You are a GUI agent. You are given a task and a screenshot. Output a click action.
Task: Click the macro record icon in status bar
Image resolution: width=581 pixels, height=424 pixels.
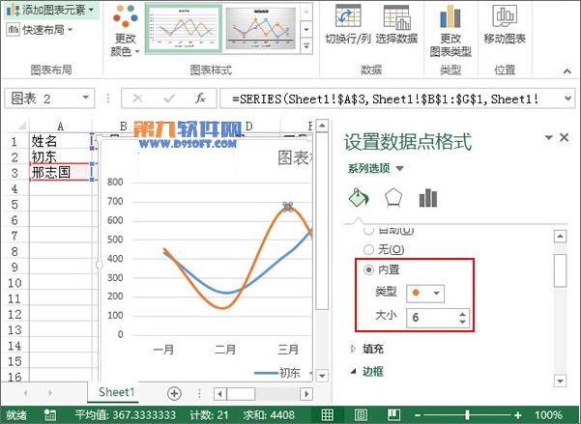(49, 415)
